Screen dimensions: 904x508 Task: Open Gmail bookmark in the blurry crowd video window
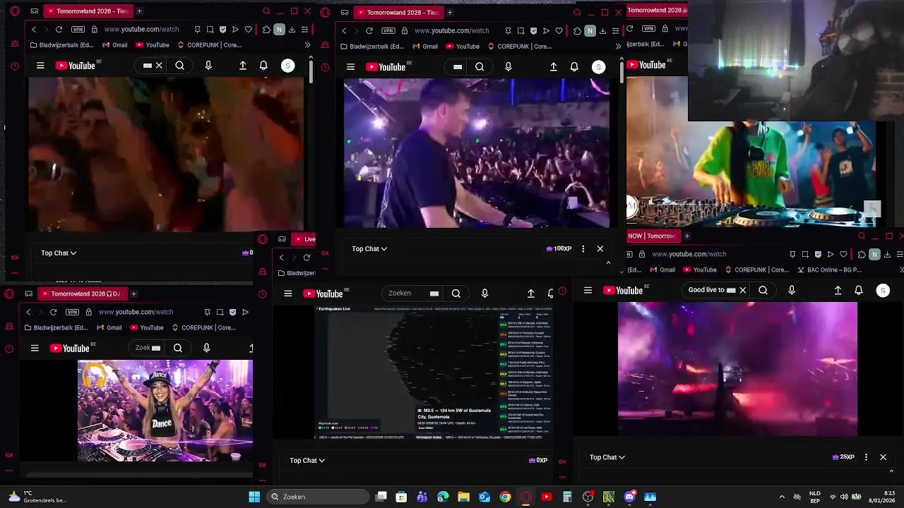(114, 45)
